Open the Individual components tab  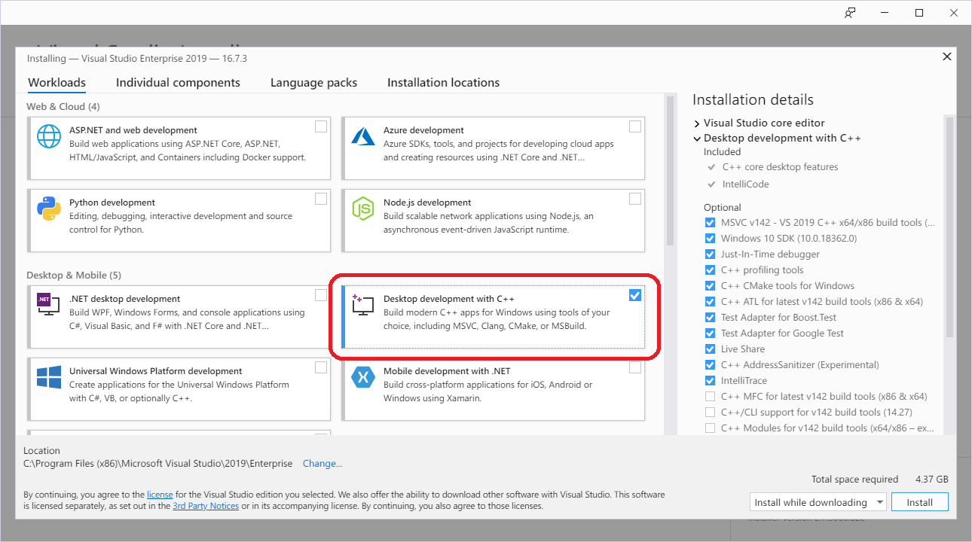(178, 83)
